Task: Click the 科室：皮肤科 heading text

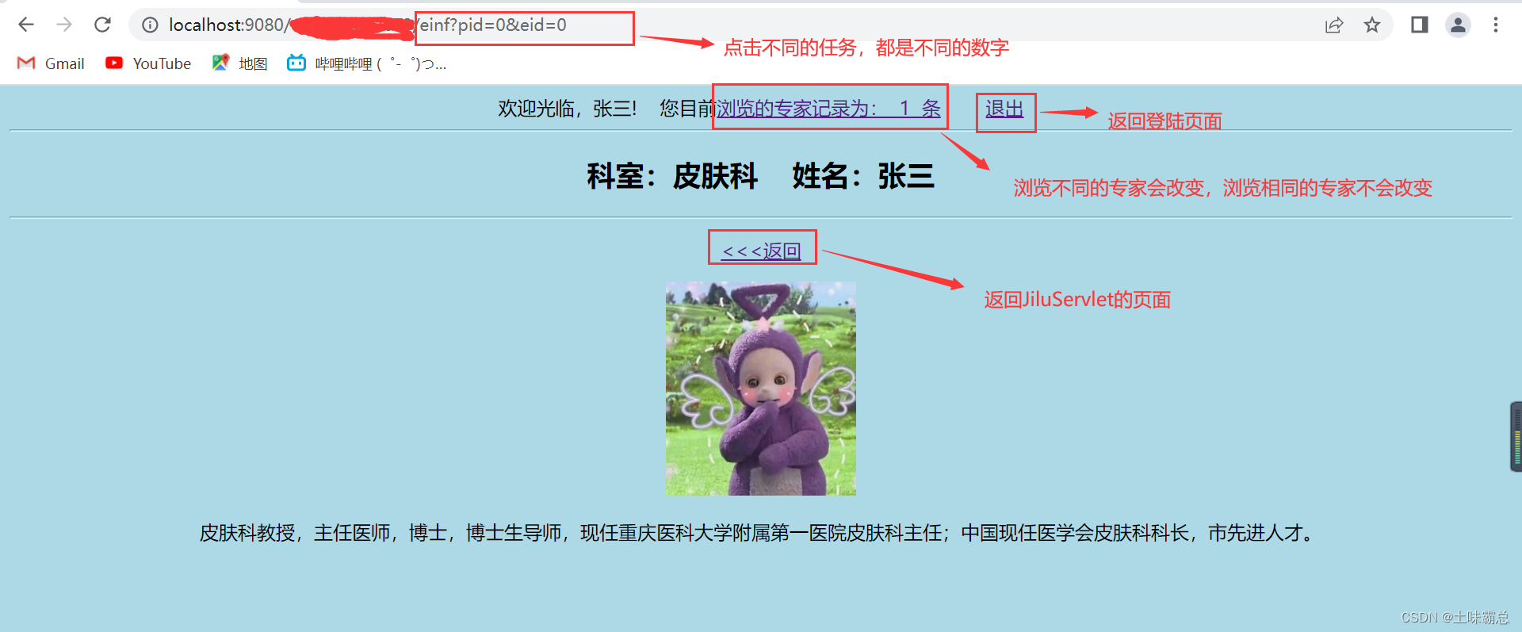Action: [672, 176]
